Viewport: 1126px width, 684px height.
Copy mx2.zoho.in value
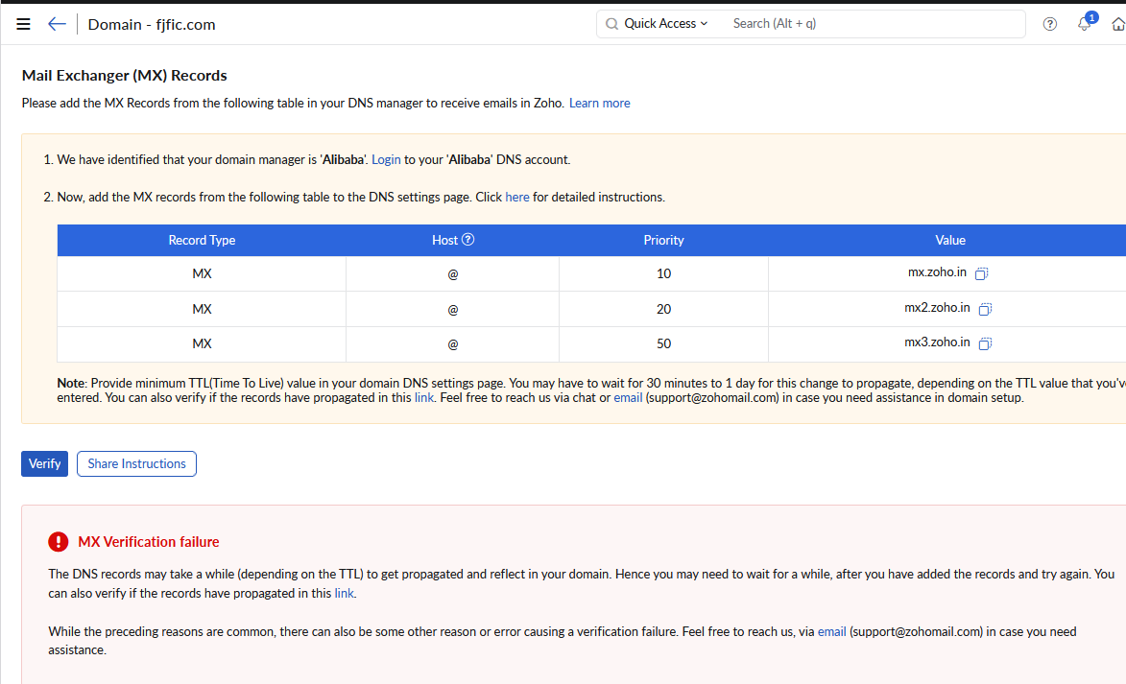tap(985, 309)
